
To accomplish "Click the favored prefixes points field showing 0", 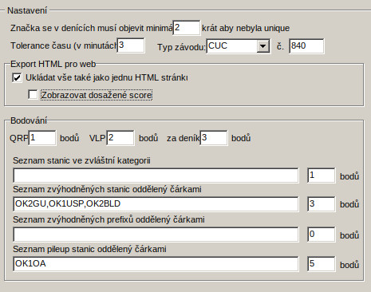I will point(322,235).
